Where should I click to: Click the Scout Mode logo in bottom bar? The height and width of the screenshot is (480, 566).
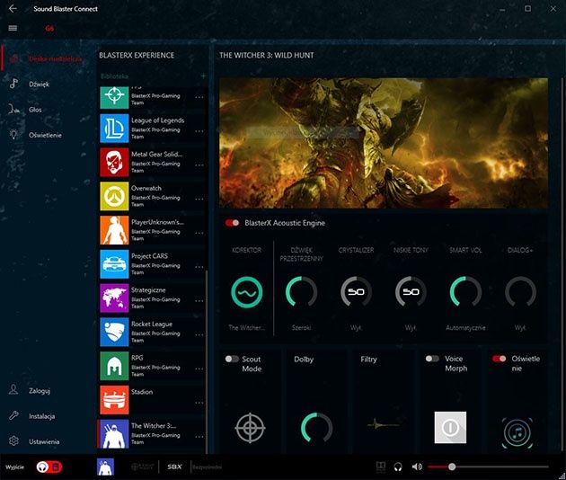142,467
